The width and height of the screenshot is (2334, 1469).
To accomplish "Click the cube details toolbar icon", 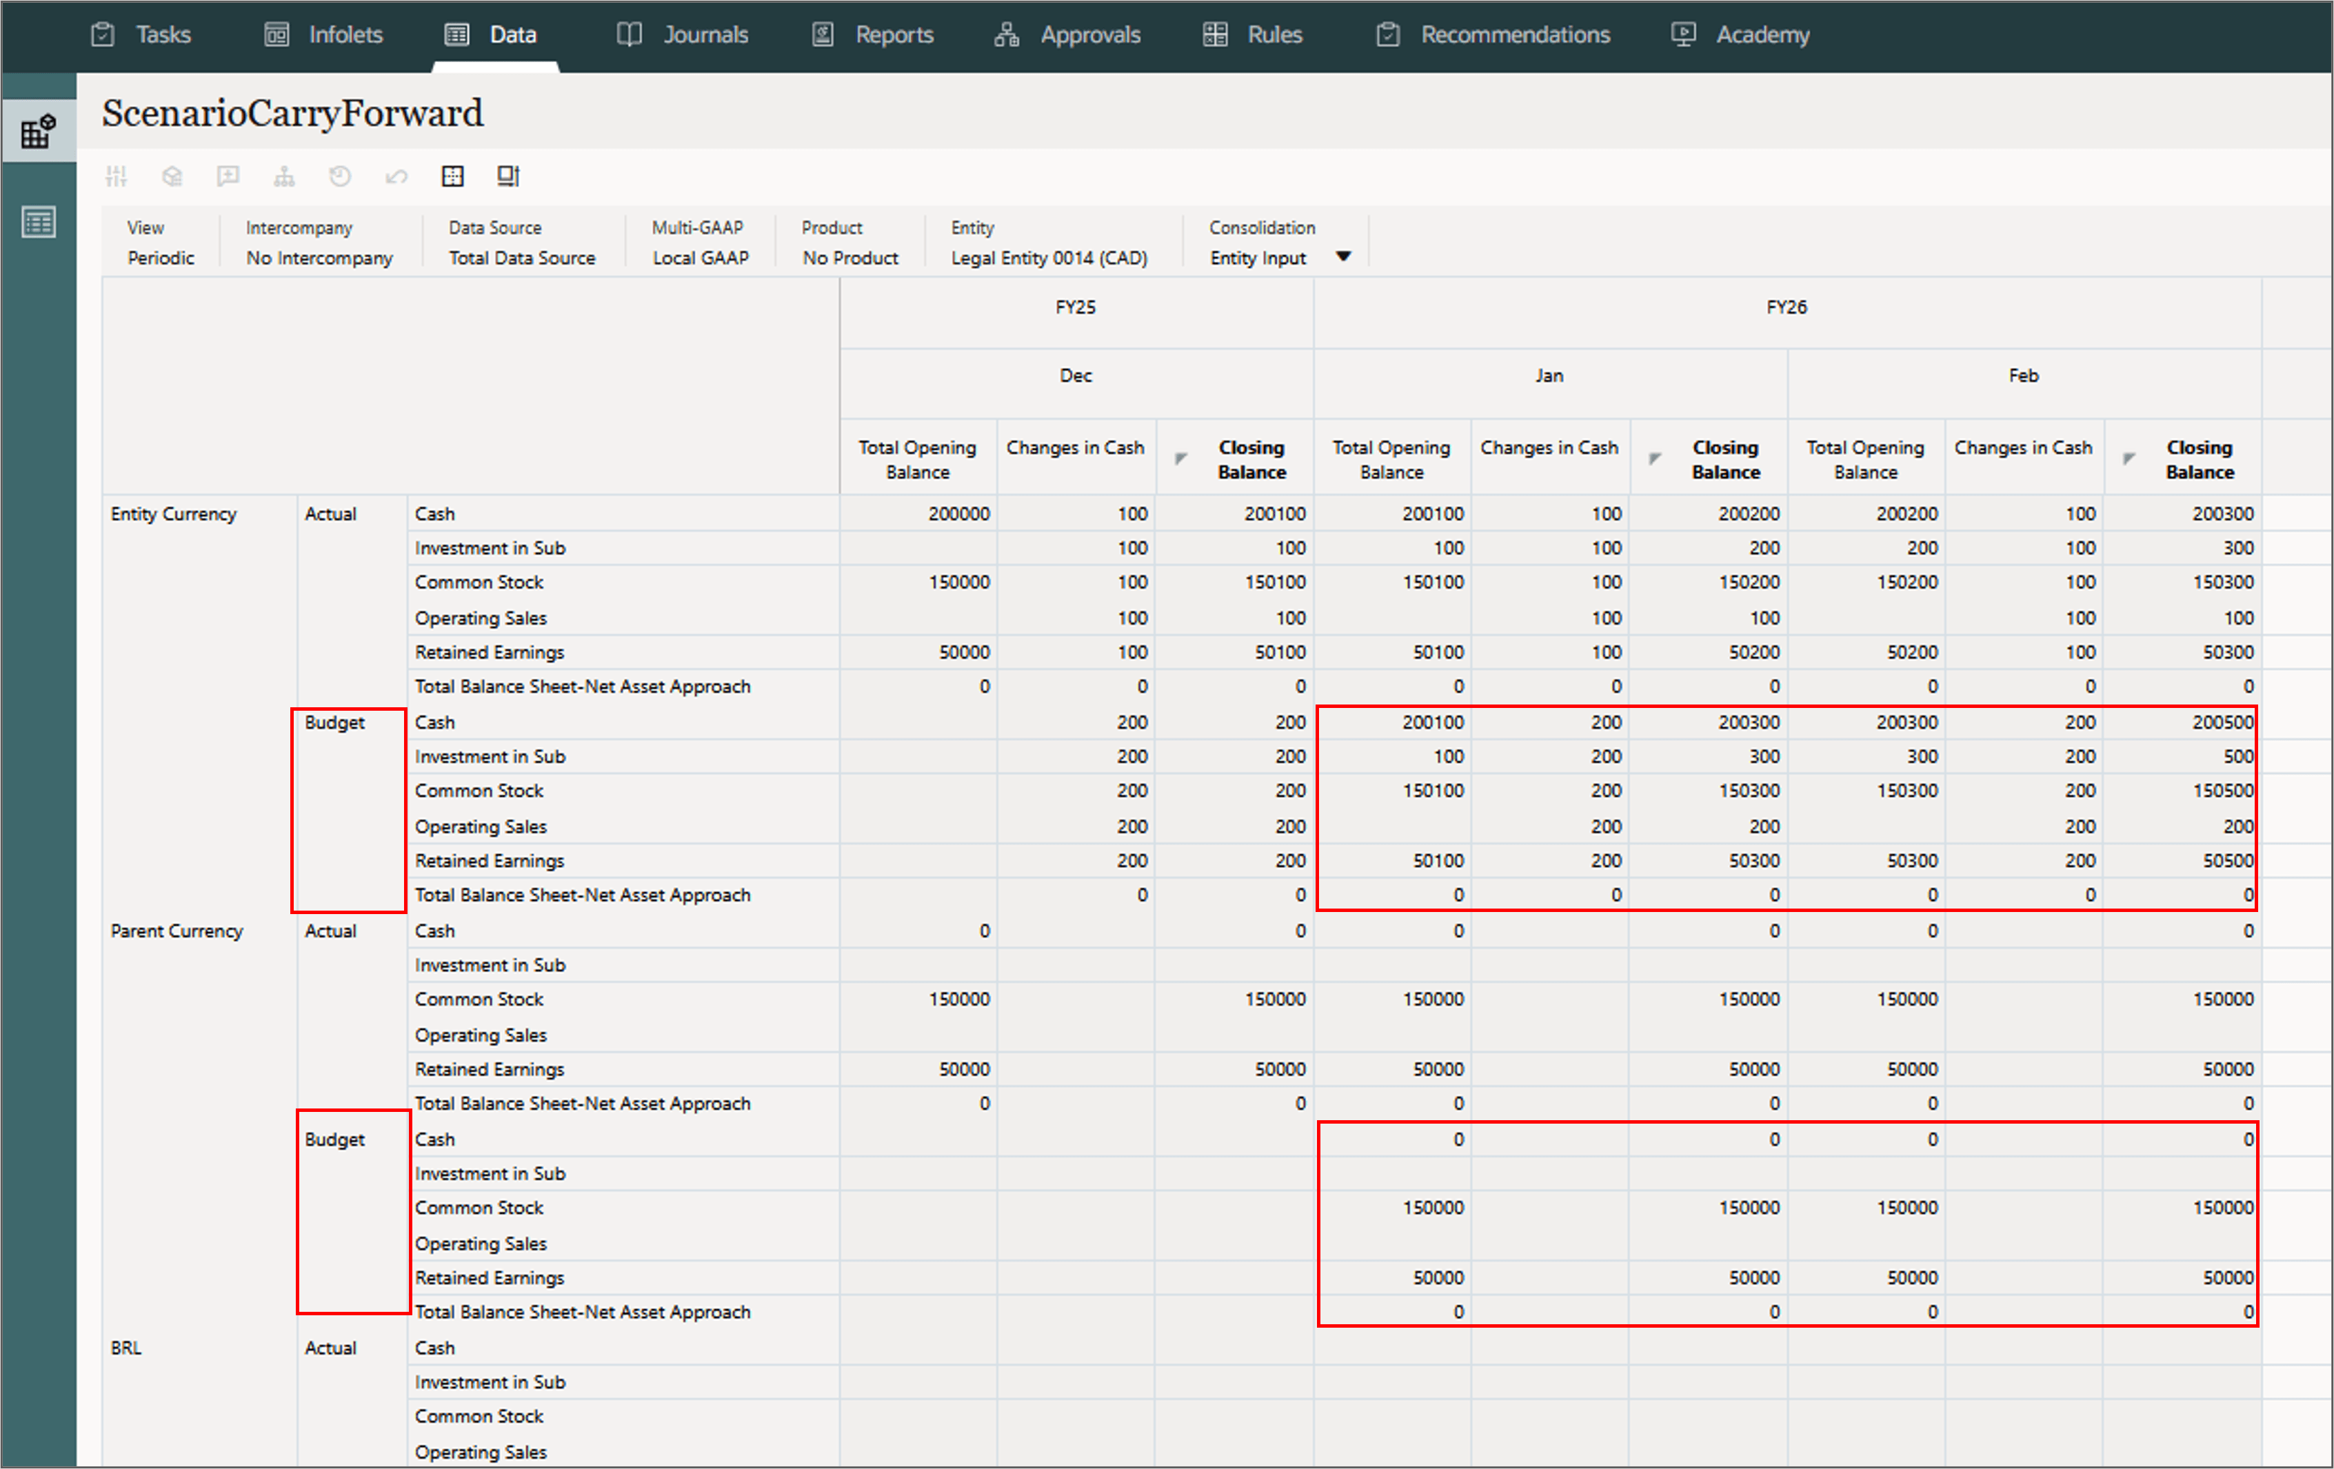I will (172, 176).
